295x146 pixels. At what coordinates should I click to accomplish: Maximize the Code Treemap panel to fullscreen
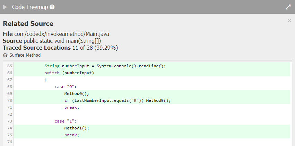point(288,7)
